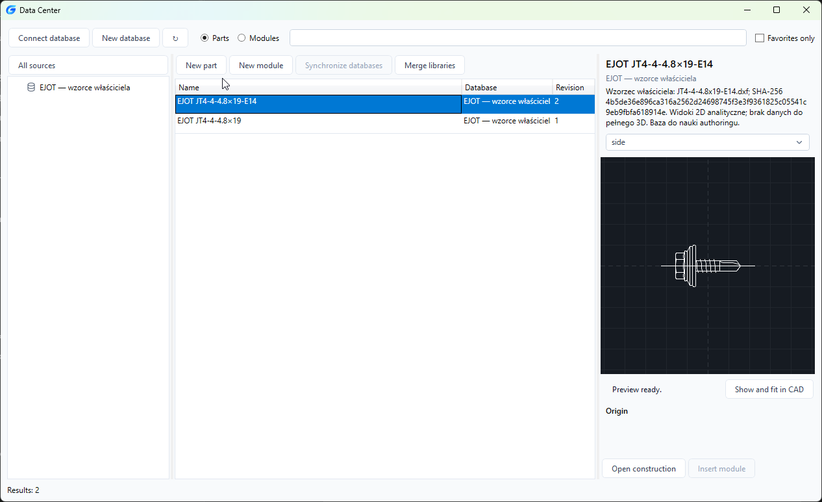Viewport: 822px width, 502px height.
Task: Click the Origin label
Action: 617,411
